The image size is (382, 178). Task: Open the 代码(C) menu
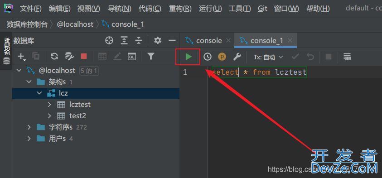[x=150, y=9]
